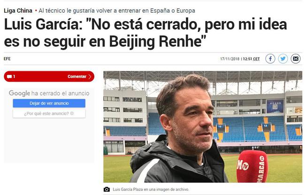Open the Luis García headline title
This screenshot has height=195, width=305.
click(x=145, y=33)
